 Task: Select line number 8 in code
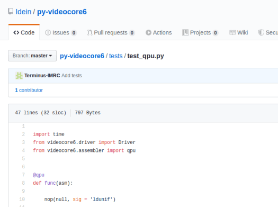click(x=23, y=183)
